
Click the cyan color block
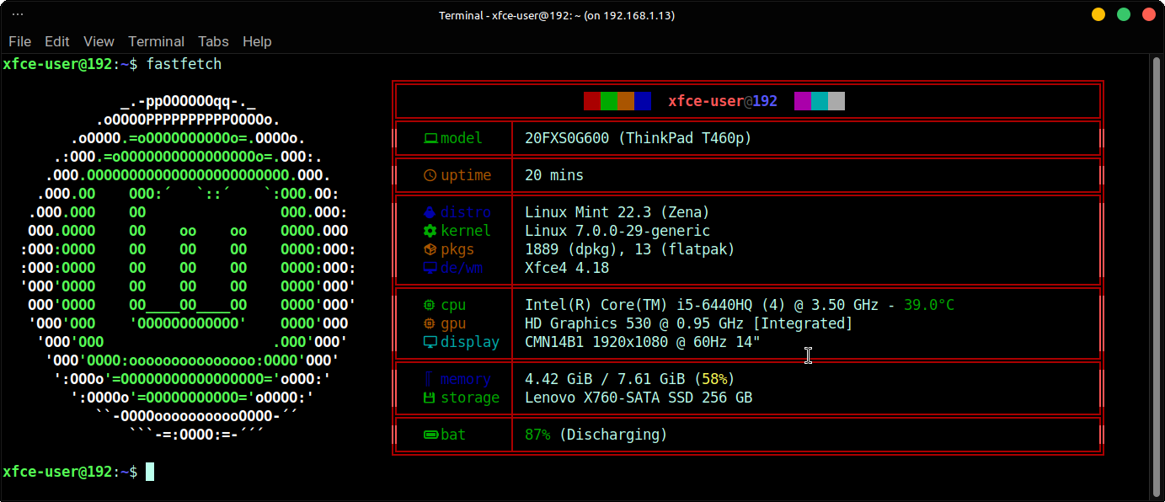click(820, 101)
